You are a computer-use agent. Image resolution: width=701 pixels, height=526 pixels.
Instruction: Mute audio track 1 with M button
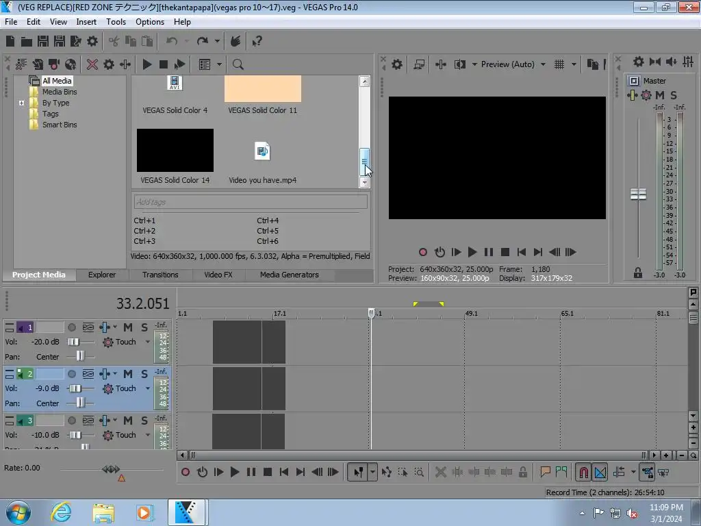click(128, 327)
